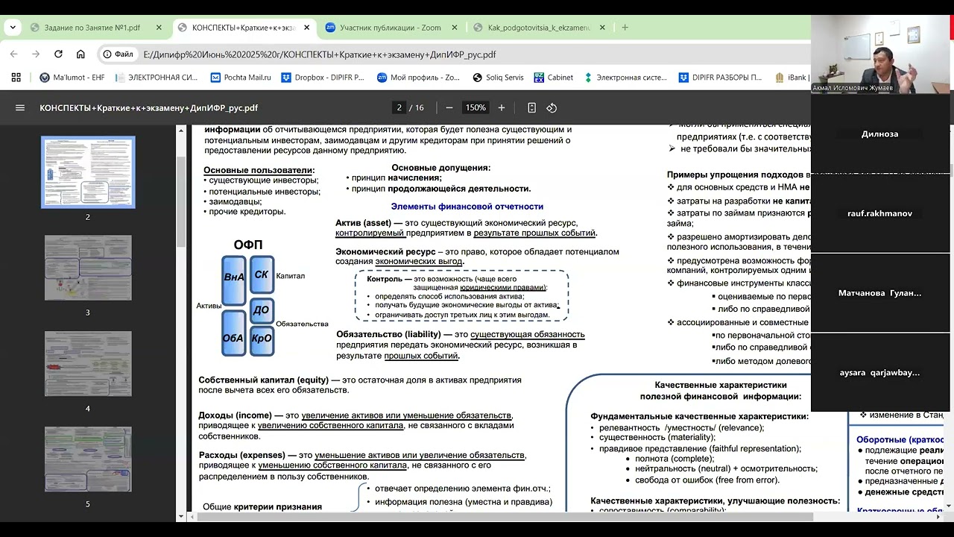Click the 150% zoom level field
954x537 pixels.
tap(476, 107)
